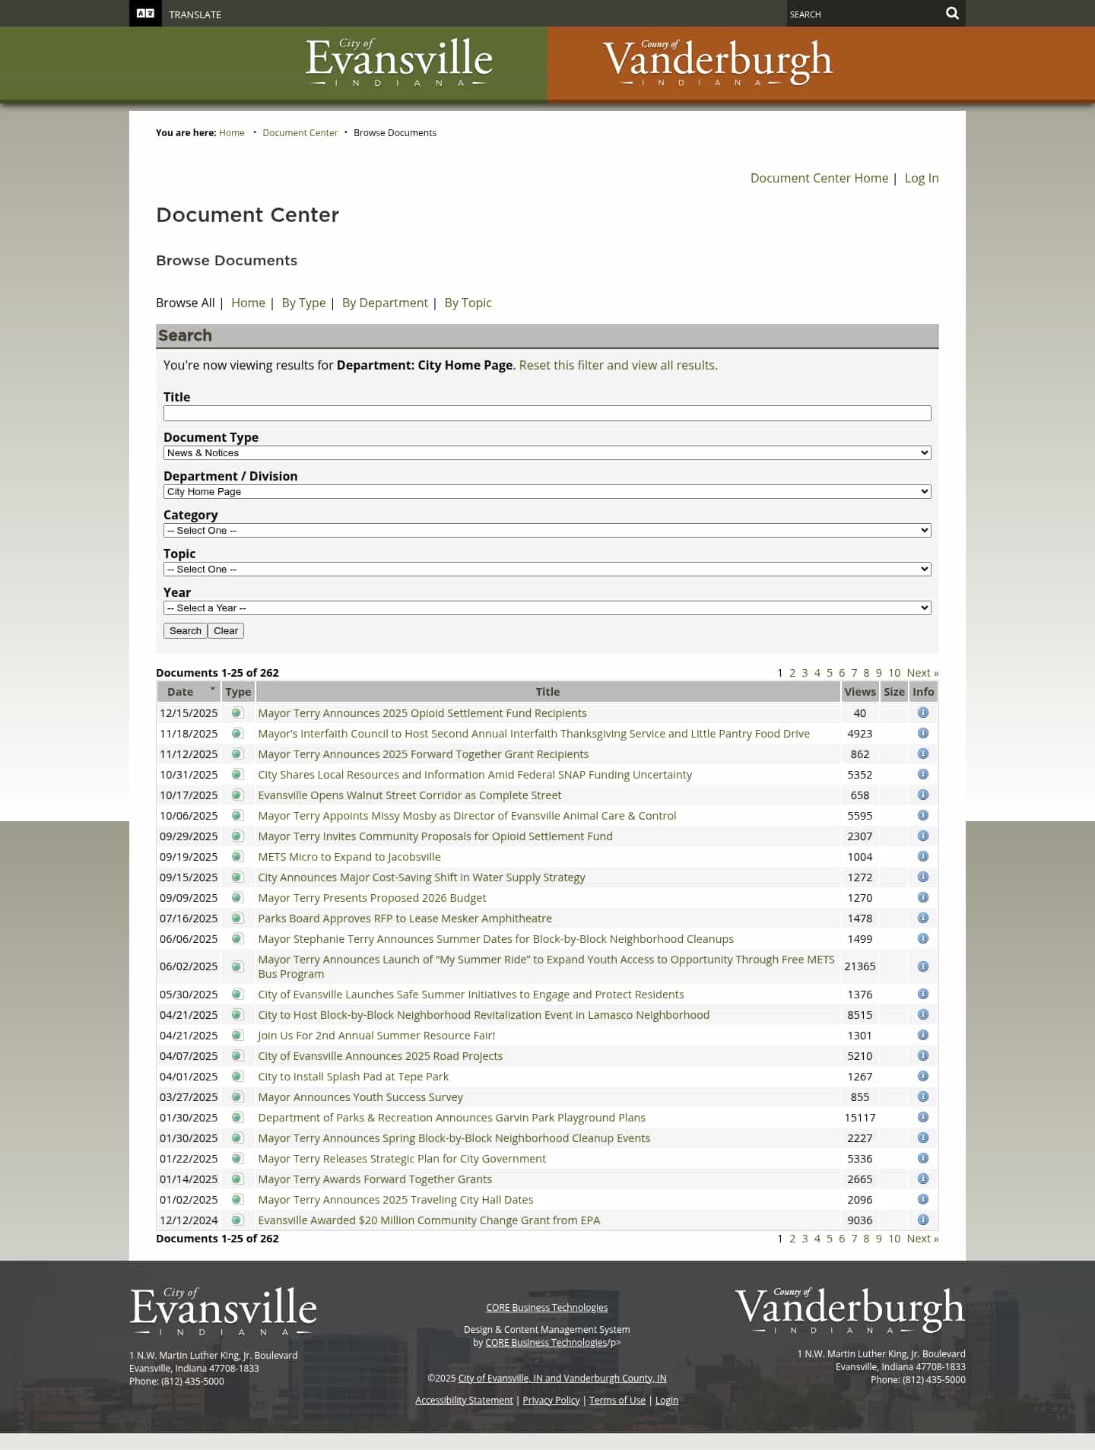Open Spring Block-by-Block Cleanup Events document

click(454, 1138)
